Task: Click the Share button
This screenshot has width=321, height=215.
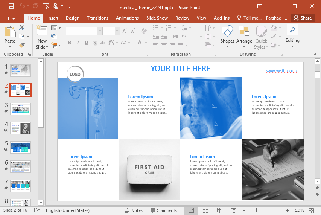Action: point(303,18)
